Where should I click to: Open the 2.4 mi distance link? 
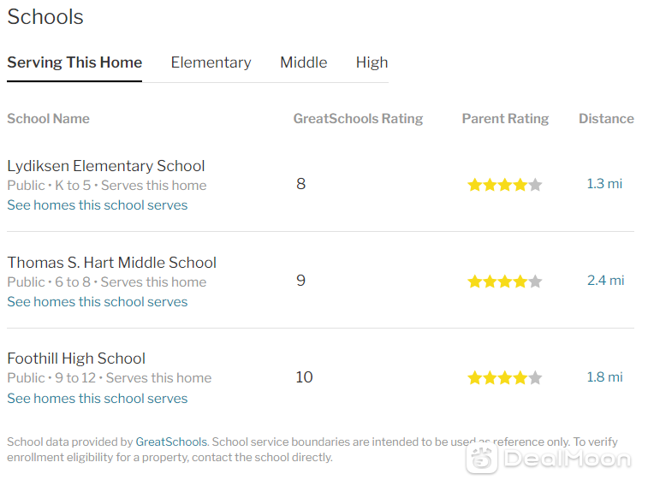tap(605, 281)
